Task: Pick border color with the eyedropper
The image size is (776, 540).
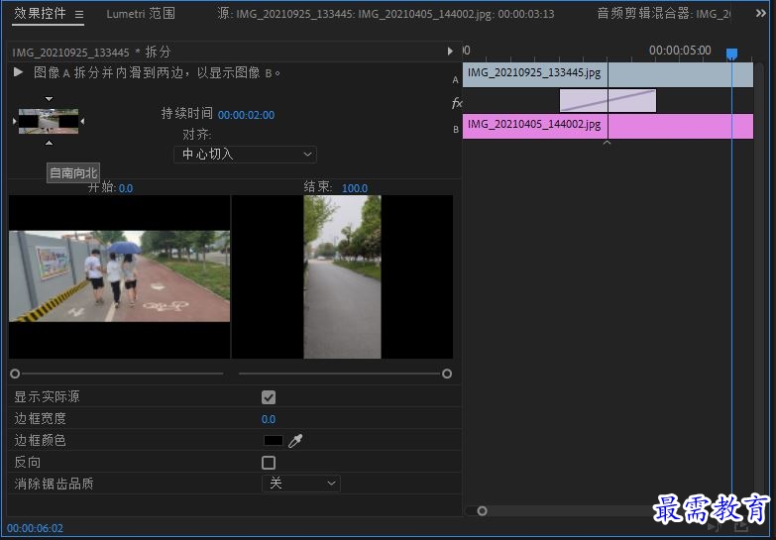Action: [x=295, y=441]
